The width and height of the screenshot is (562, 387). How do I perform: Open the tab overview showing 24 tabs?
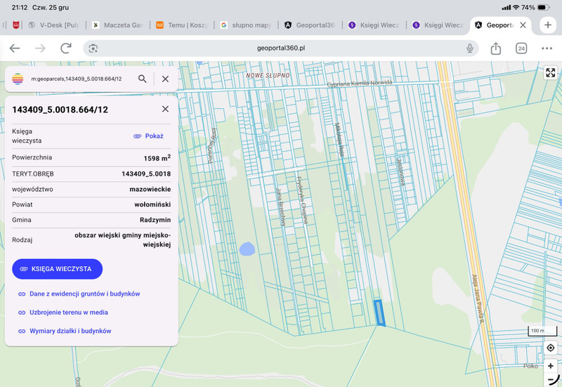coord(521,48)
